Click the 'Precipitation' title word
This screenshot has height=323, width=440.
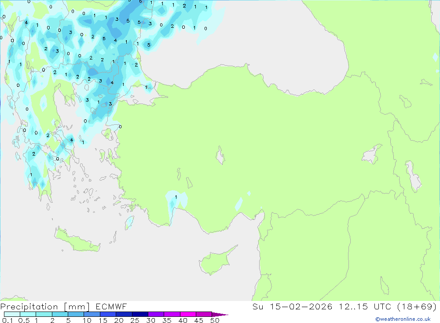29,307
